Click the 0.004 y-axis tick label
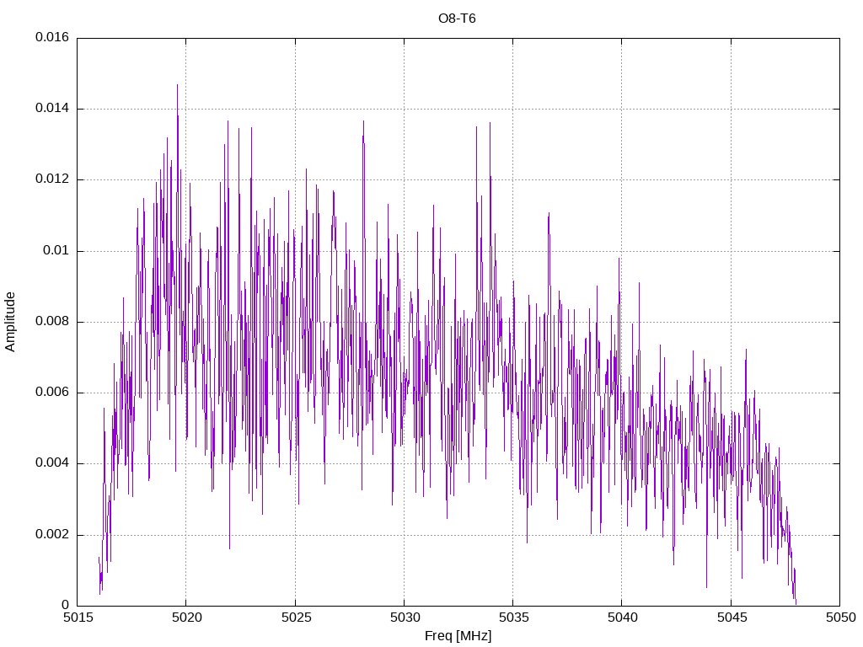This screenshot has height=647, width=863. [x=52, y=463]
